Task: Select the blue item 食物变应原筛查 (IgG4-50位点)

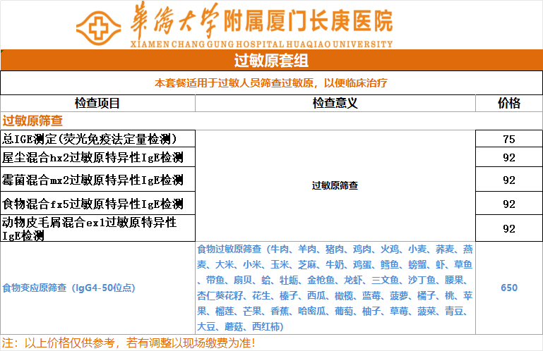Action: coord(68,288)
